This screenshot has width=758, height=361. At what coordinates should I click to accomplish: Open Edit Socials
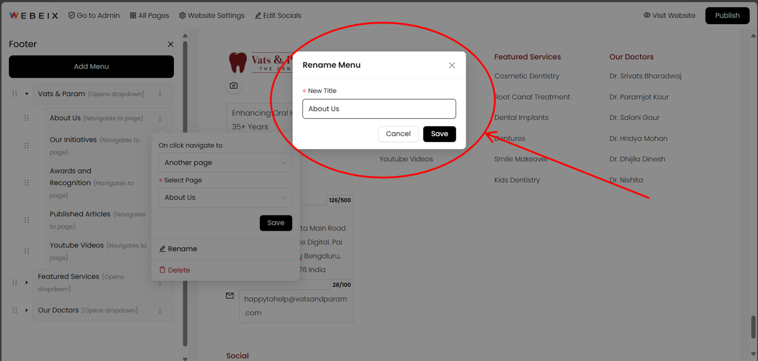[x=278, y=15]
